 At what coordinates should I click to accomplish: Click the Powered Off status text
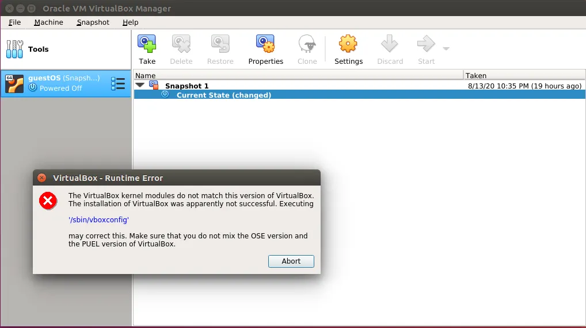60,88
